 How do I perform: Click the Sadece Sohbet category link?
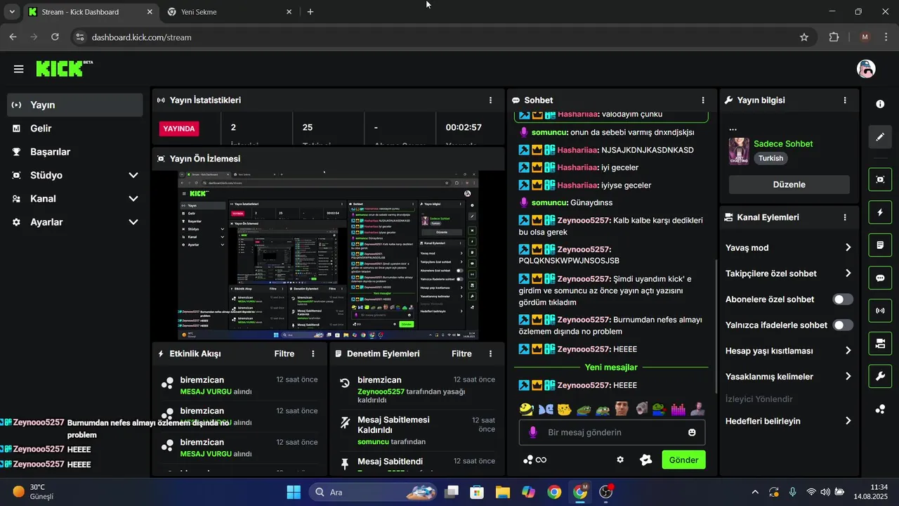(x=783, y=143)
